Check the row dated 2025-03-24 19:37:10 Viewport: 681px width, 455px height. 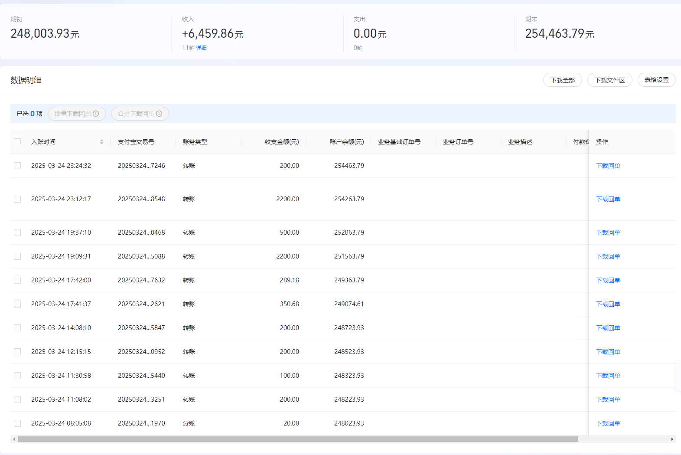click(17, 232)
